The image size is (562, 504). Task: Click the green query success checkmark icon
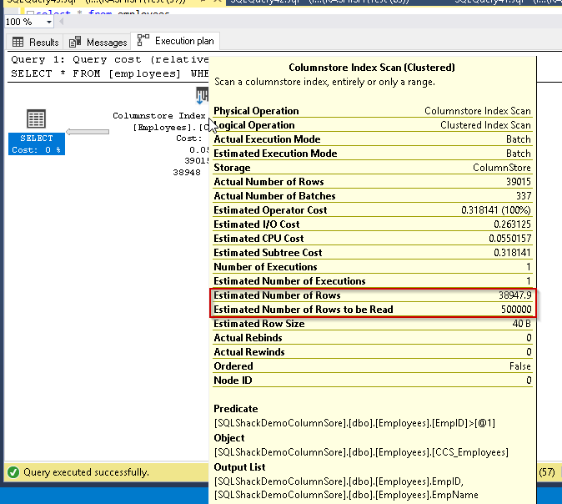pos(12,472)
